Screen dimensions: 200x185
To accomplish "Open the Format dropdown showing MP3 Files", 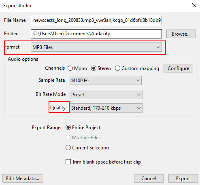I will [96, 47].
